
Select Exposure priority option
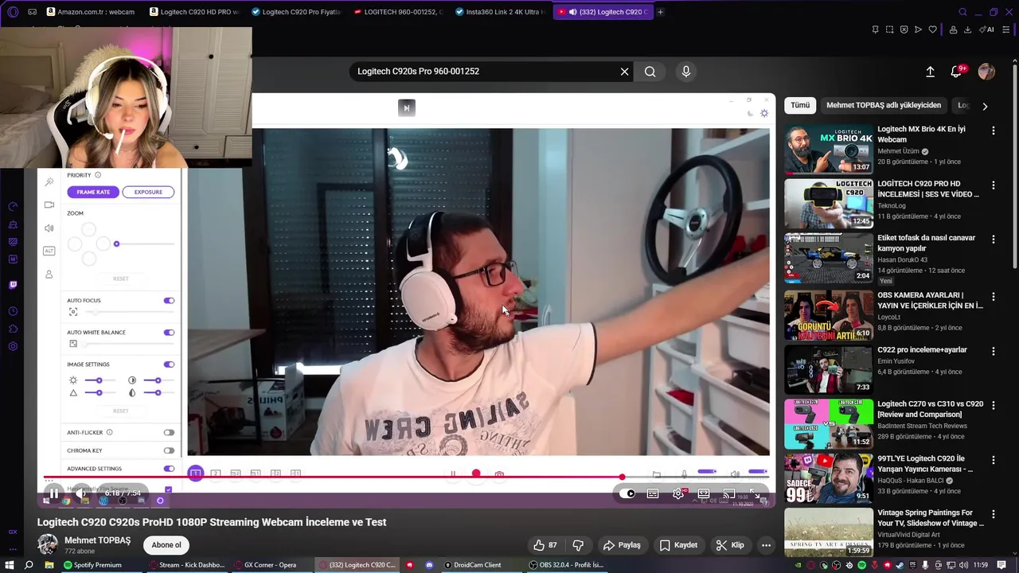[148, 192]
